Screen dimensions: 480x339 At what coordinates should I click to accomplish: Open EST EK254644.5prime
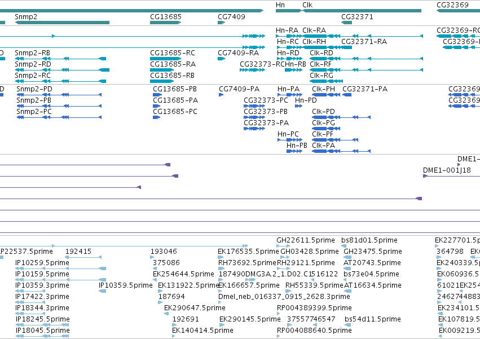pyautogui.click(x=183, y=274)
